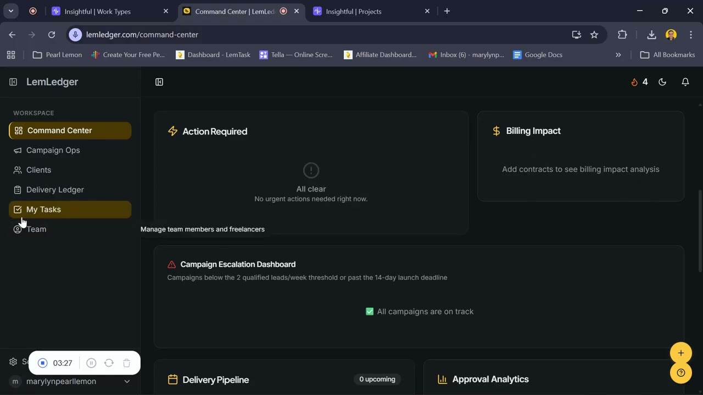This screenshot has width=703, height=395.
Task: Open Chrome three-dot menu
Action: [x=691, y=35]
